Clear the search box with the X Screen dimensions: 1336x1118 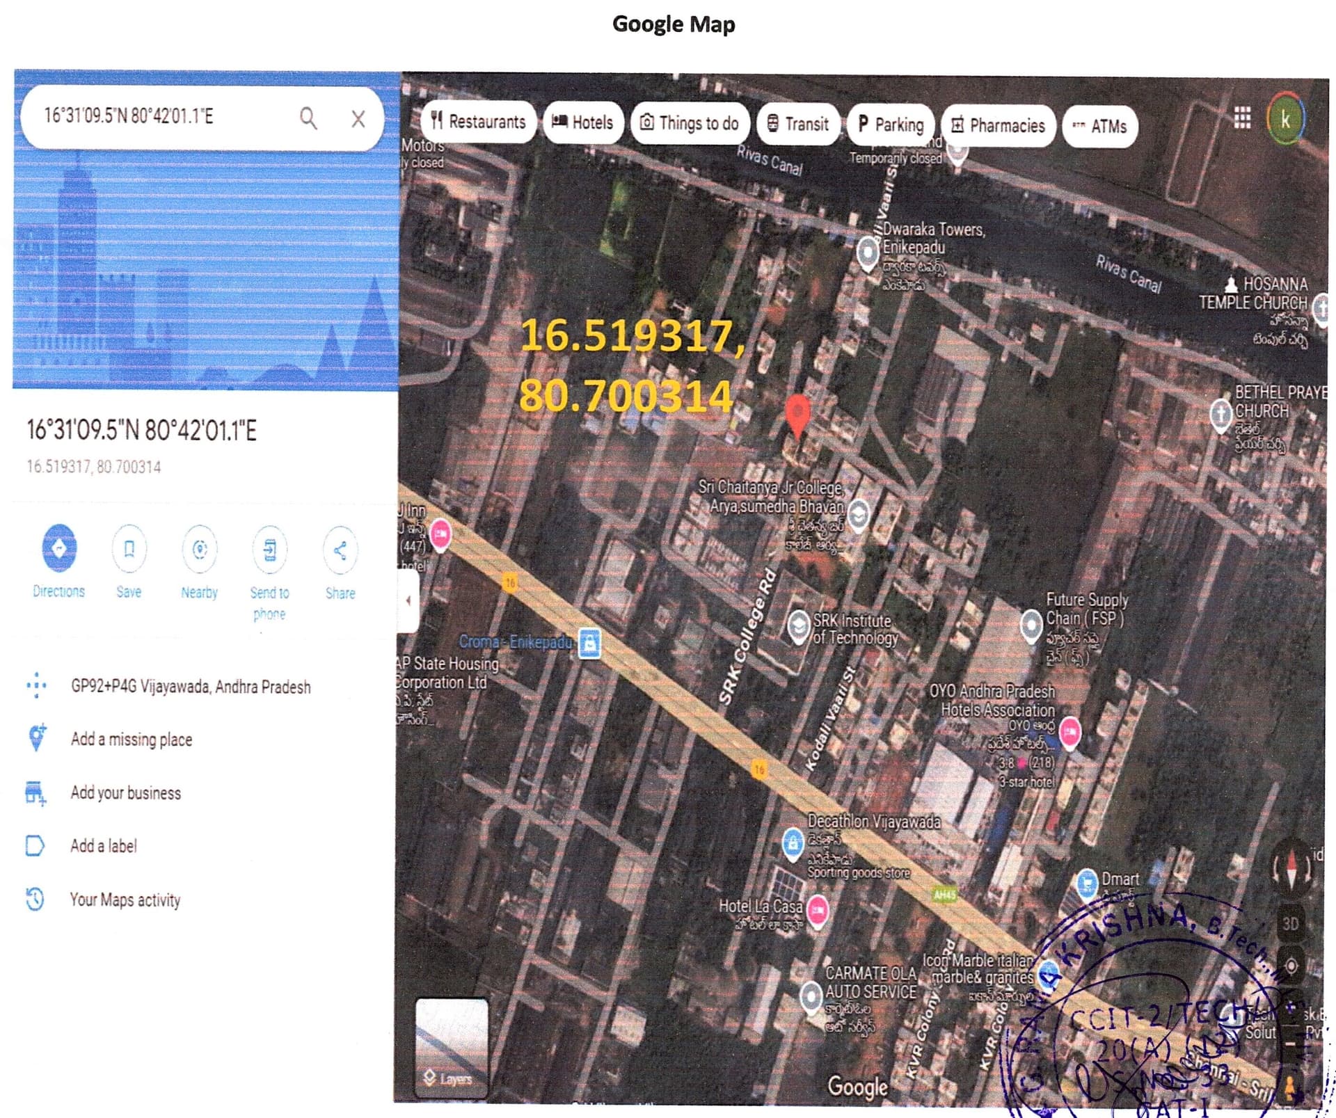[x=358, y=119]
